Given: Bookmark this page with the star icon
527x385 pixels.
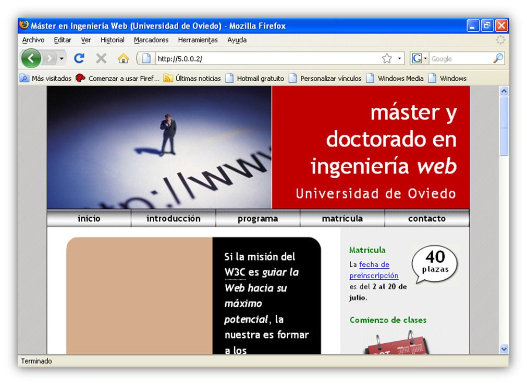Looking at the screenshot, I should click(x=387, y=58).
